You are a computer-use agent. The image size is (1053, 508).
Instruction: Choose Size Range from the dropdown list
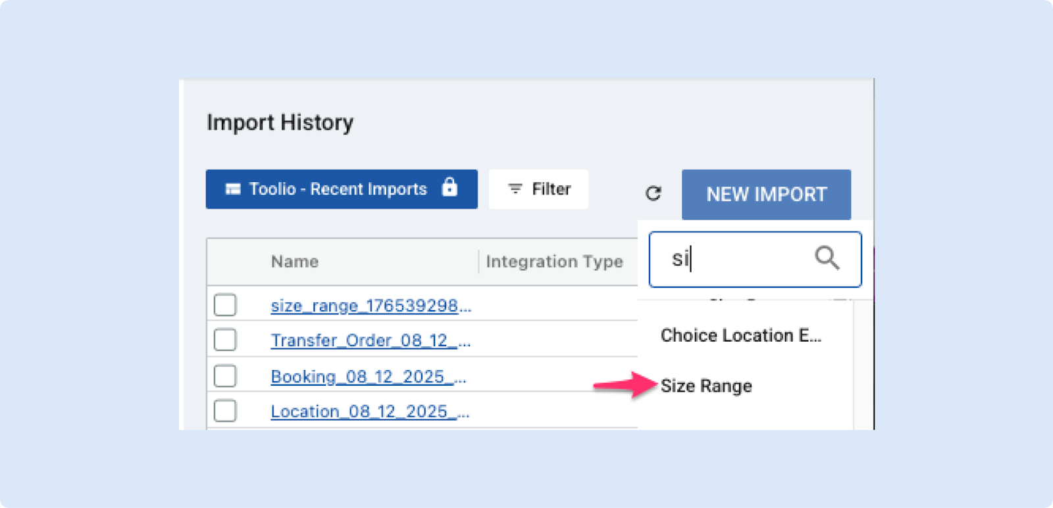click(706, 386)
